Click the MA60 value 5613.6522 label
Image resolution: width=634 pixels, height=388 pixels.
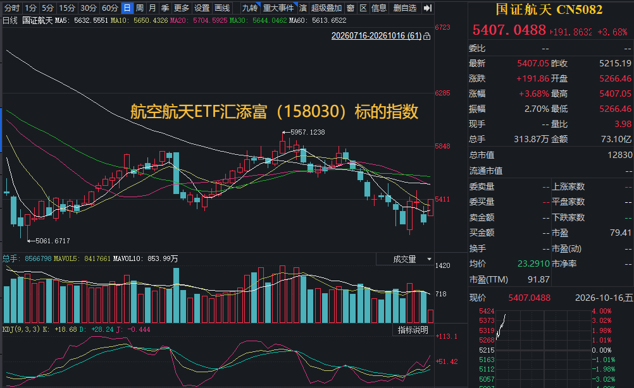point(318,20)
